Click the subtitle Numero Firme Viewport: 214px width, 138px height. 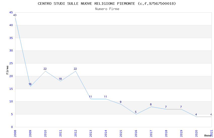[107, 9]
